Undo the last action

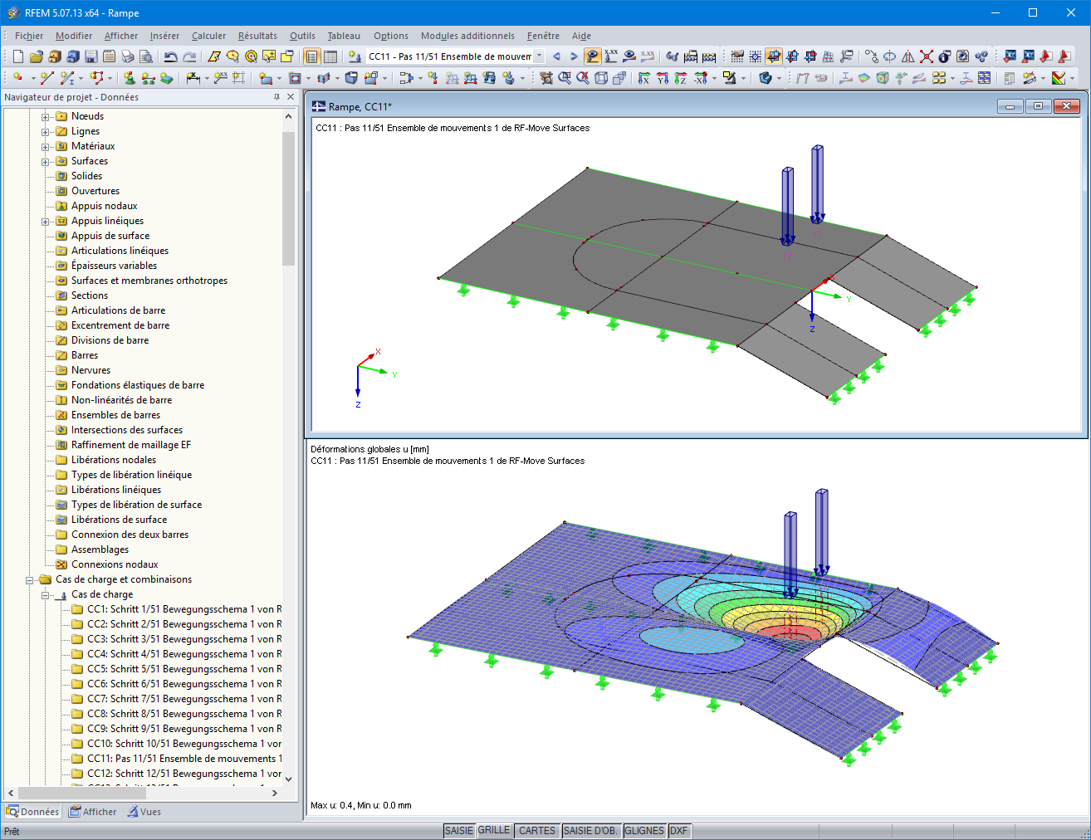point(170,56)
